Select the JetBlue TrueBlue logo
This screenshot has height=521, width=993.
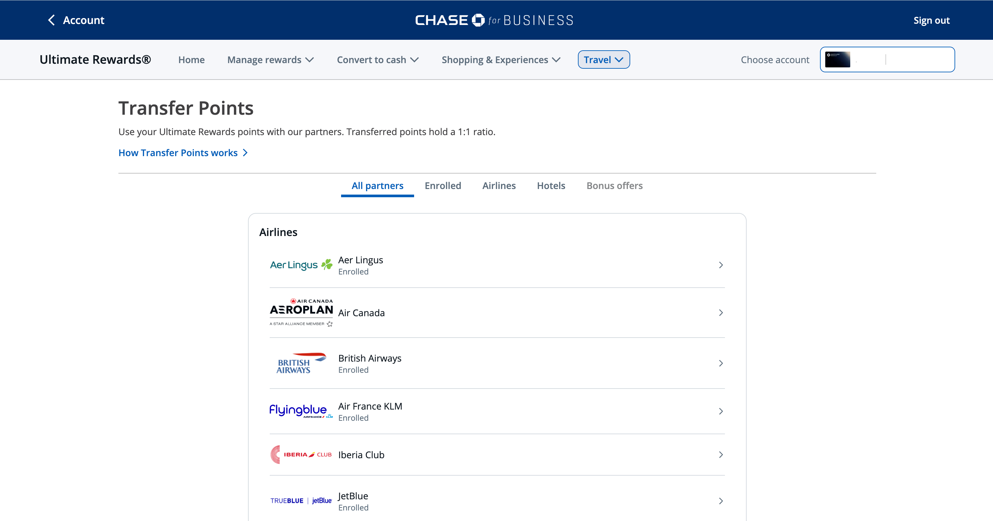[x=301, y=501]
